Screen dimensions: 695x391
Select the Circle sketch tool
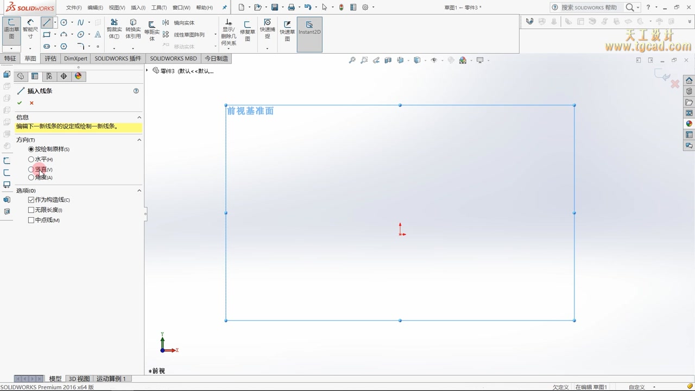pos(64,23)
